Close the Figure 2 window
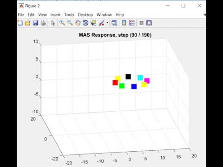This screenshot has height=167, width=223. [199, 6]
